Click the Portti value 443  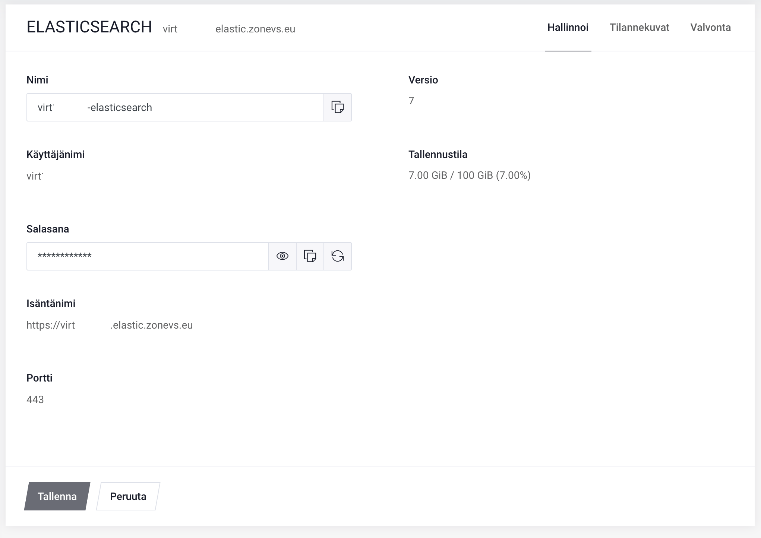35,400
